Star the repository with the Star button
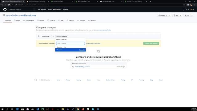Viewport: 197px width, 111px height. point(176,15)
